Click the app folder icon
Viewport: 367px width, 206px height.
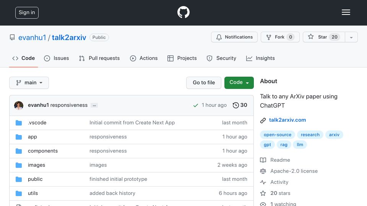(19, 137)
